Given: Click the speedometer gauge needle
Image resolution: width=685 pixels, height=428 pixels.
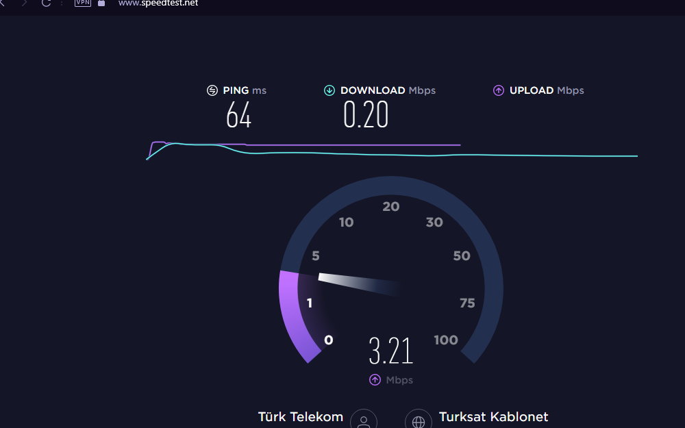Looking at the screenshot, I should (360, 285).
